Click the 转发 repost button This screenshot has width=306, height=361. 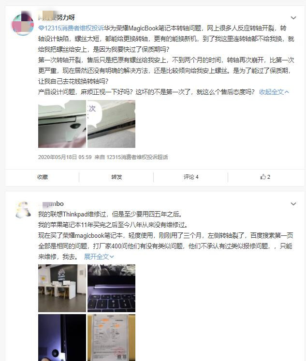[117, 177]
